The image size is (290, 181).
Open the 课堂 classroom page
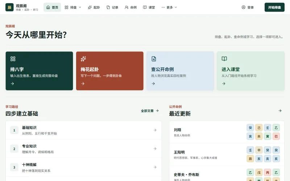[x=149, y=7]
